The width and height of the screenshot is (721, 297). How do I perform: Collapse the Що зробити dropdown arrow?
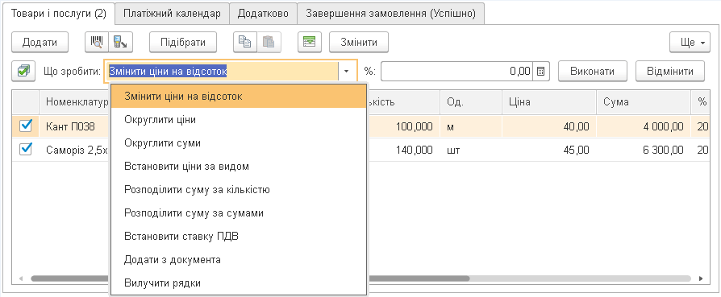coord(347,71)
